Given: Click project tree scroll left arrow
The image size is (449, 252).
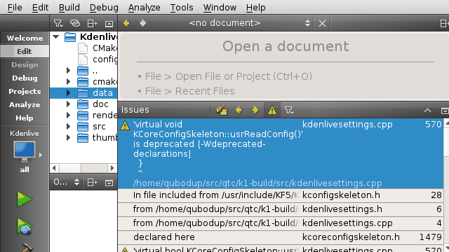Looking at the screenshot, I should (54, 168).
